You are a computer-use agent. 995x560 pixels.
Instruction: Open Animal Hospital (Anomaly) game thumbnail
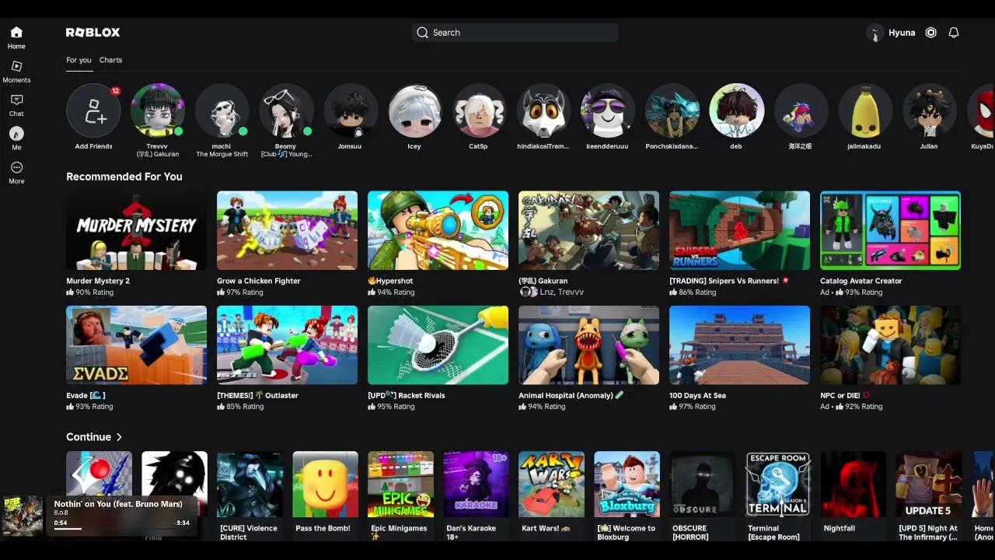(x=588, y=345)
